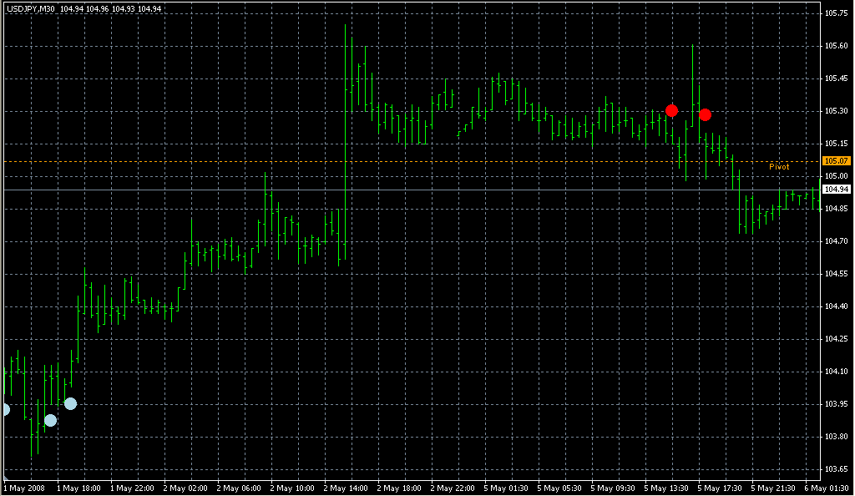855x496 pixels.
Task: Click the 105.45 price axis label
Action: click(x=837, y=78)
